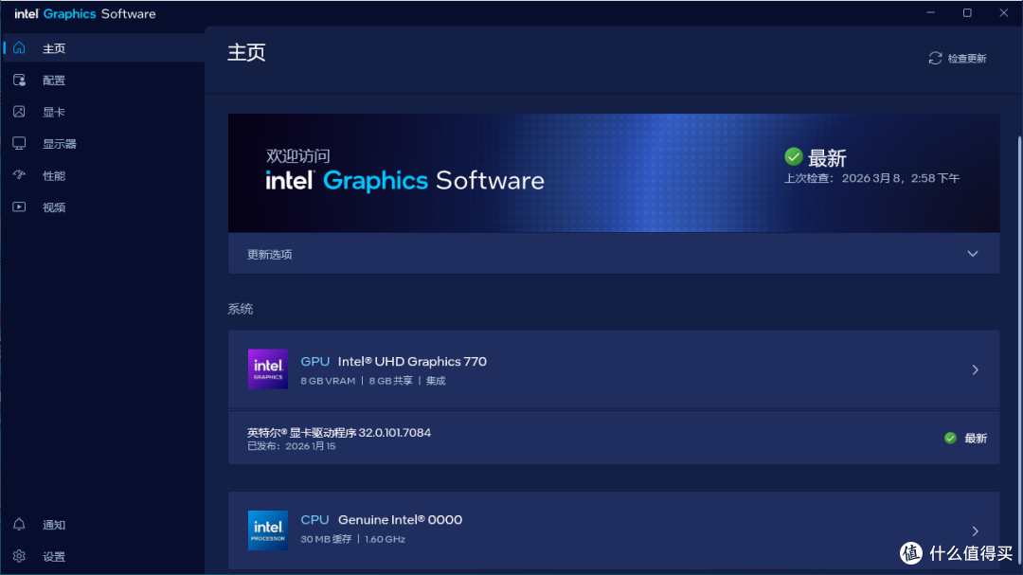The width and height of the screenshot is (1023, 575).
Task: Click Intel® UHD Graphics 770 text
Action: (412, 362)
